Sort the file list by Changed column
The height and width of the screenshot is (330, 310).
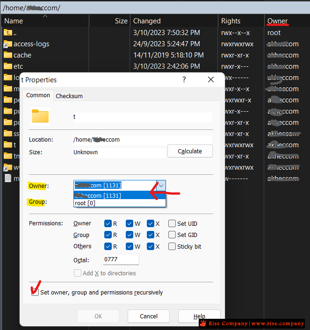174,21
